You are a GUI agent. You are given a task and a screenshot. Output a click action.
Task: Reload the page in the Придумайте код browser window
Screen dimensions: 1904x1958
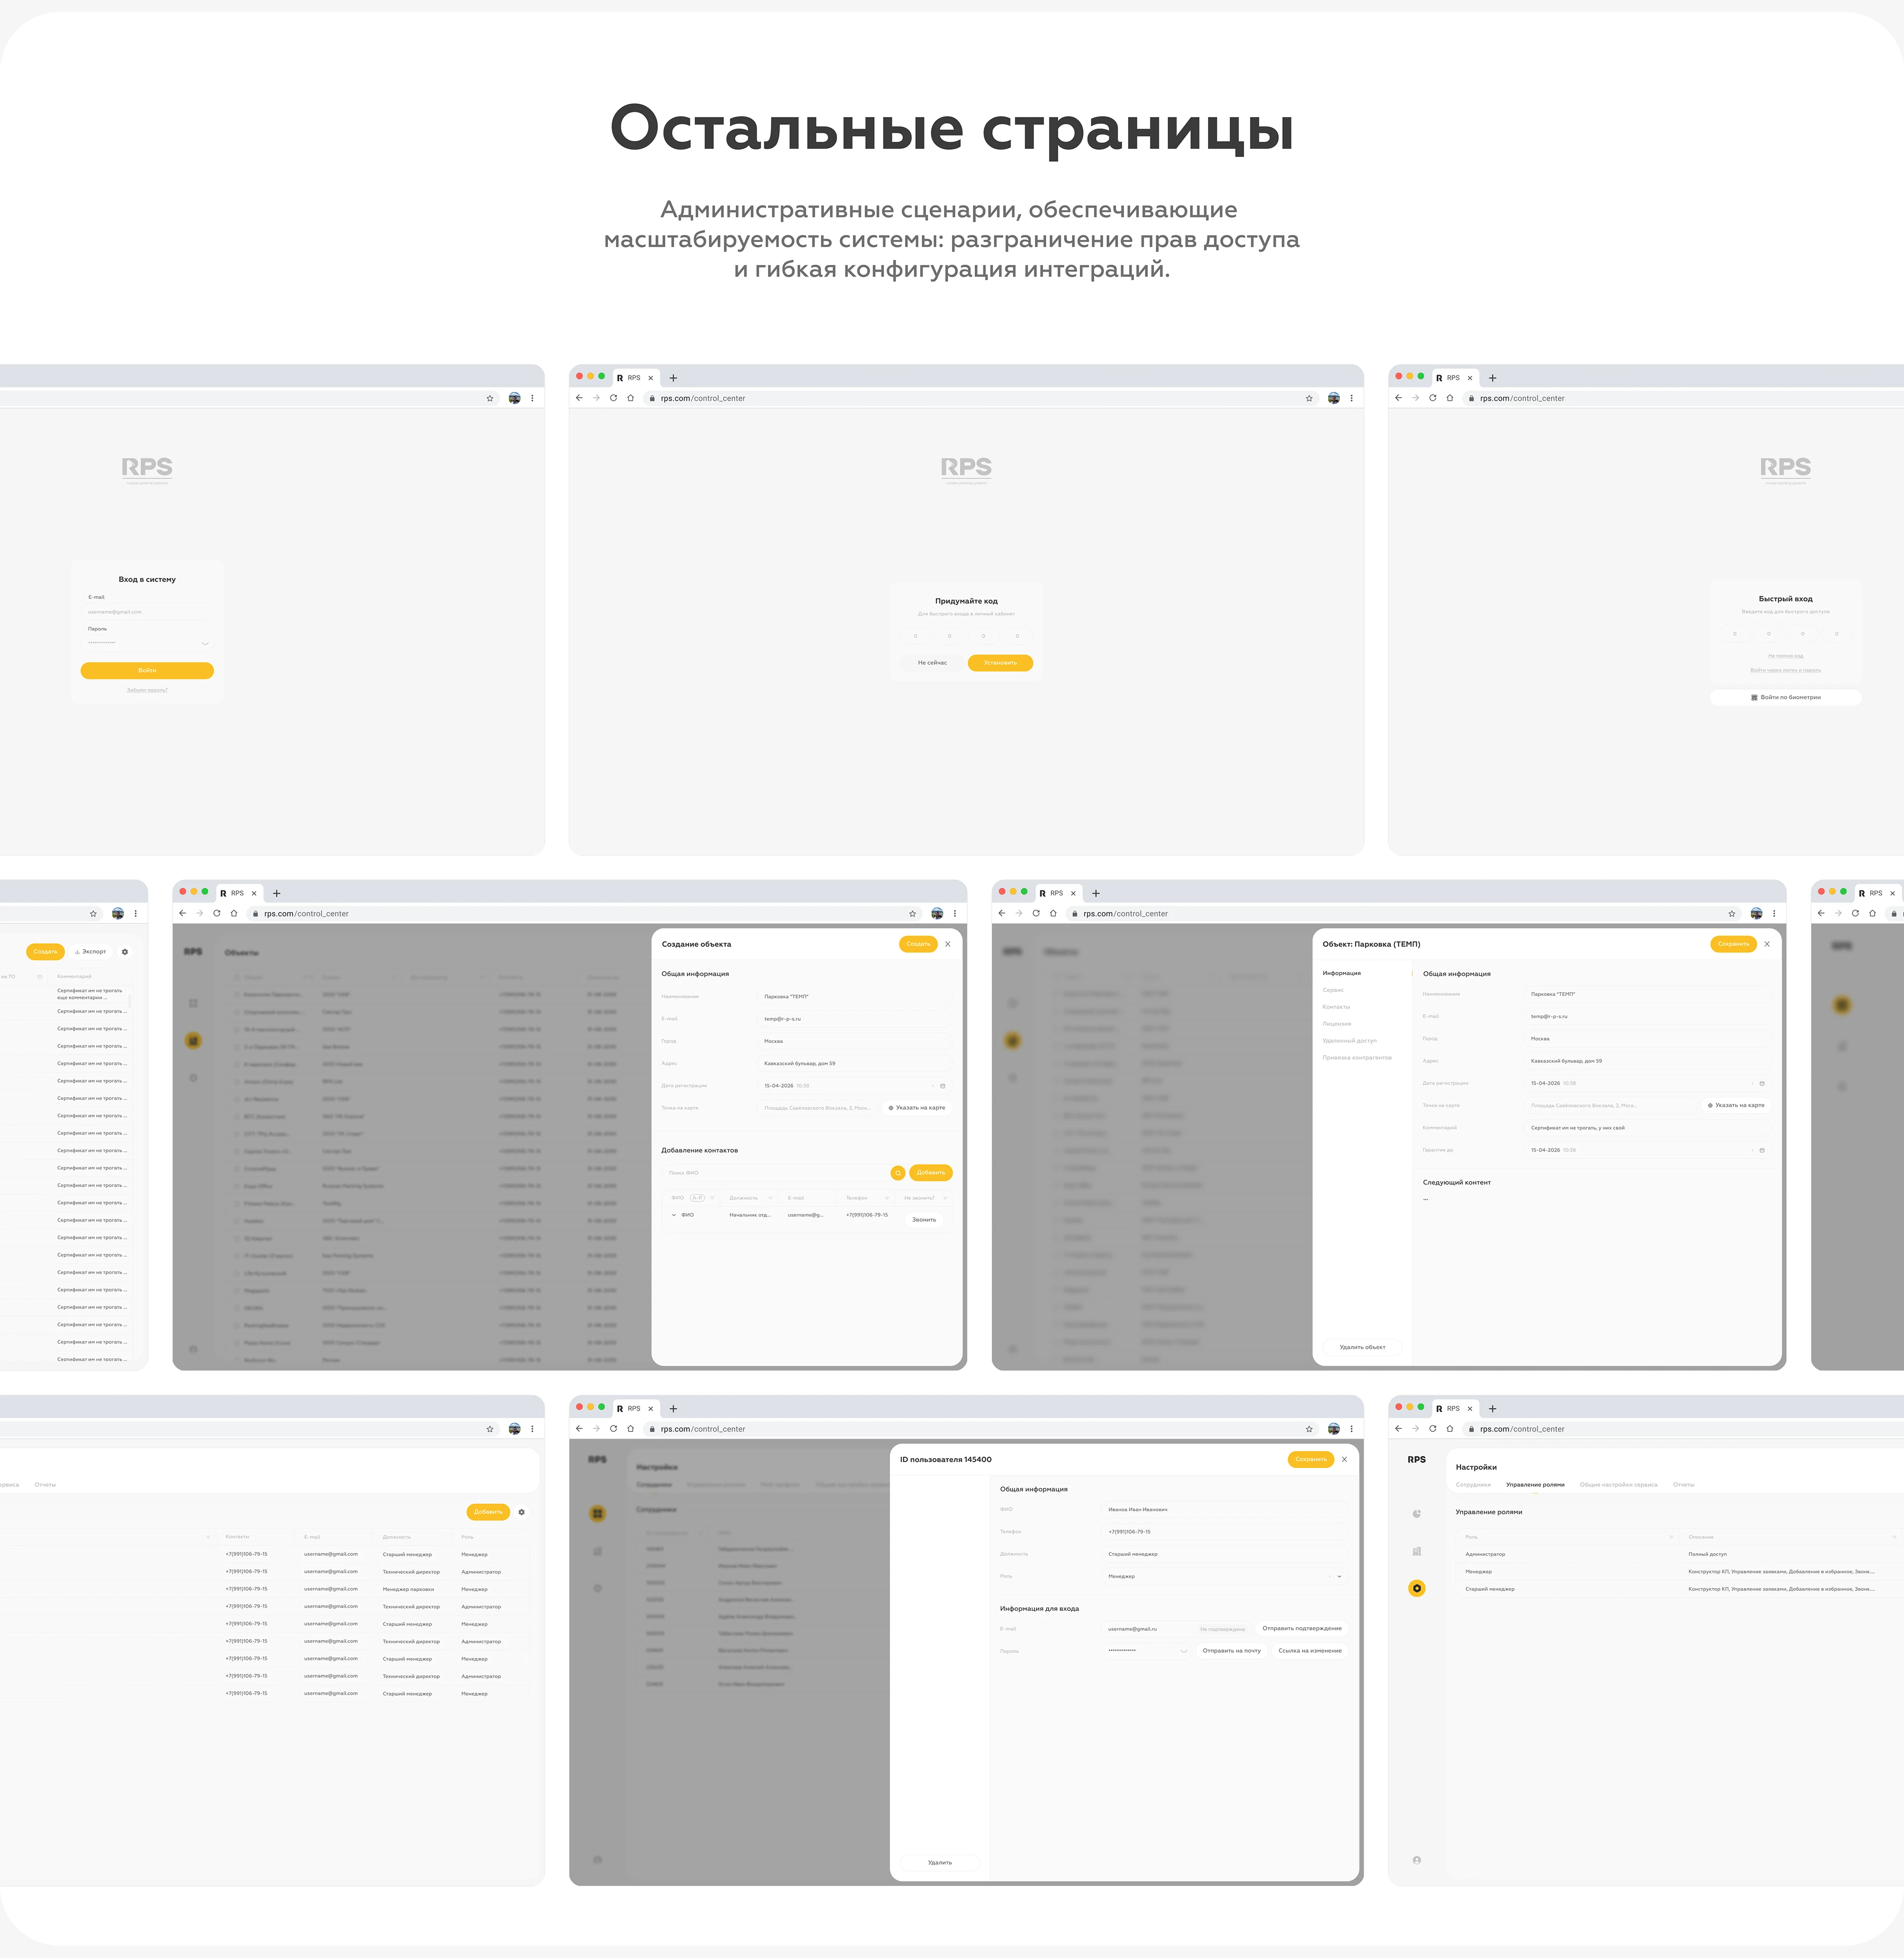(613, 398)
